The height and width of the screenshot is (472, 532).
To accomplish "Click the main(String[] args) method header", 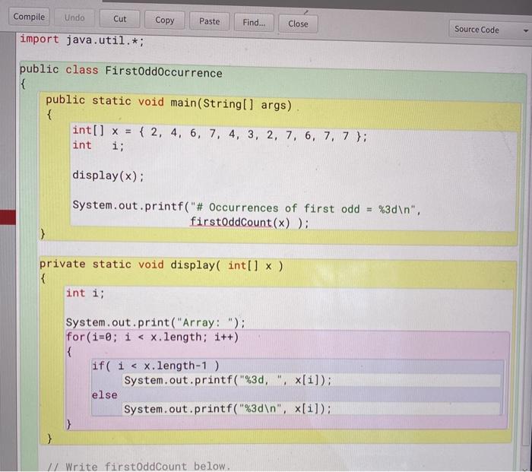I will click(x=169, y=103).
